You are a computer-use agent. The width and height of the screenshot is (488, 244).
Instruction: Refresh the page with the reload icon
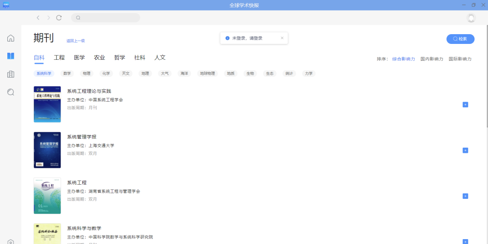point(59,17)
